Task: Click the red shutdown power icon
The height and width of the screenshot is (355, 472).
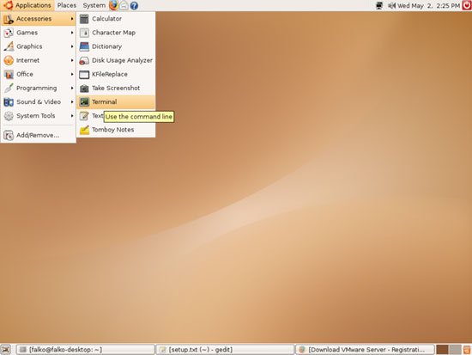Action: pyautogui.click(x=467, y=5)
